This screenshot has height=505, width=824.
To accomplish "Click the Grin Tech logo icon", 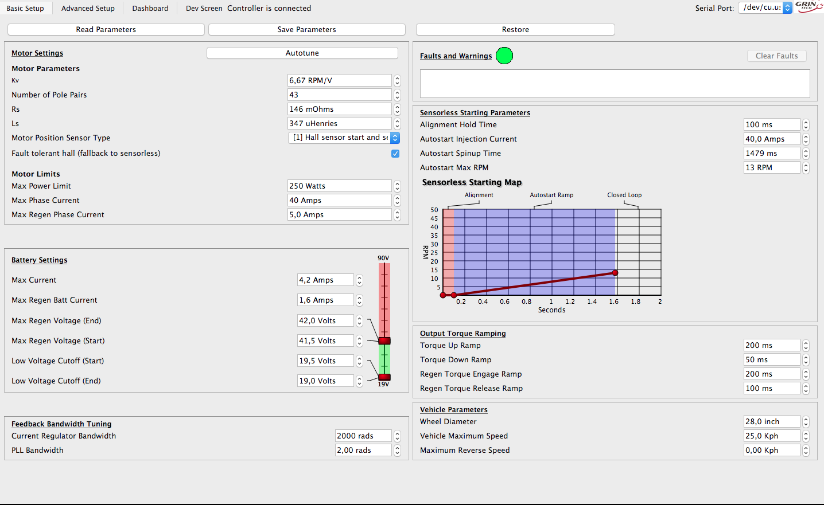I will [809, 7].
